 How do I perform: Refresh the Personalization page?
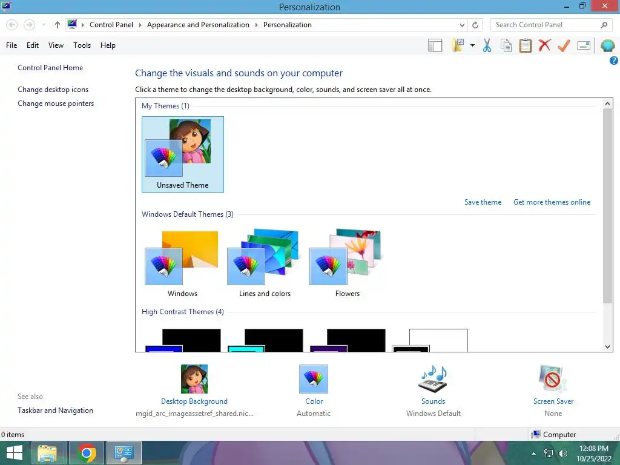click(475, 25)
